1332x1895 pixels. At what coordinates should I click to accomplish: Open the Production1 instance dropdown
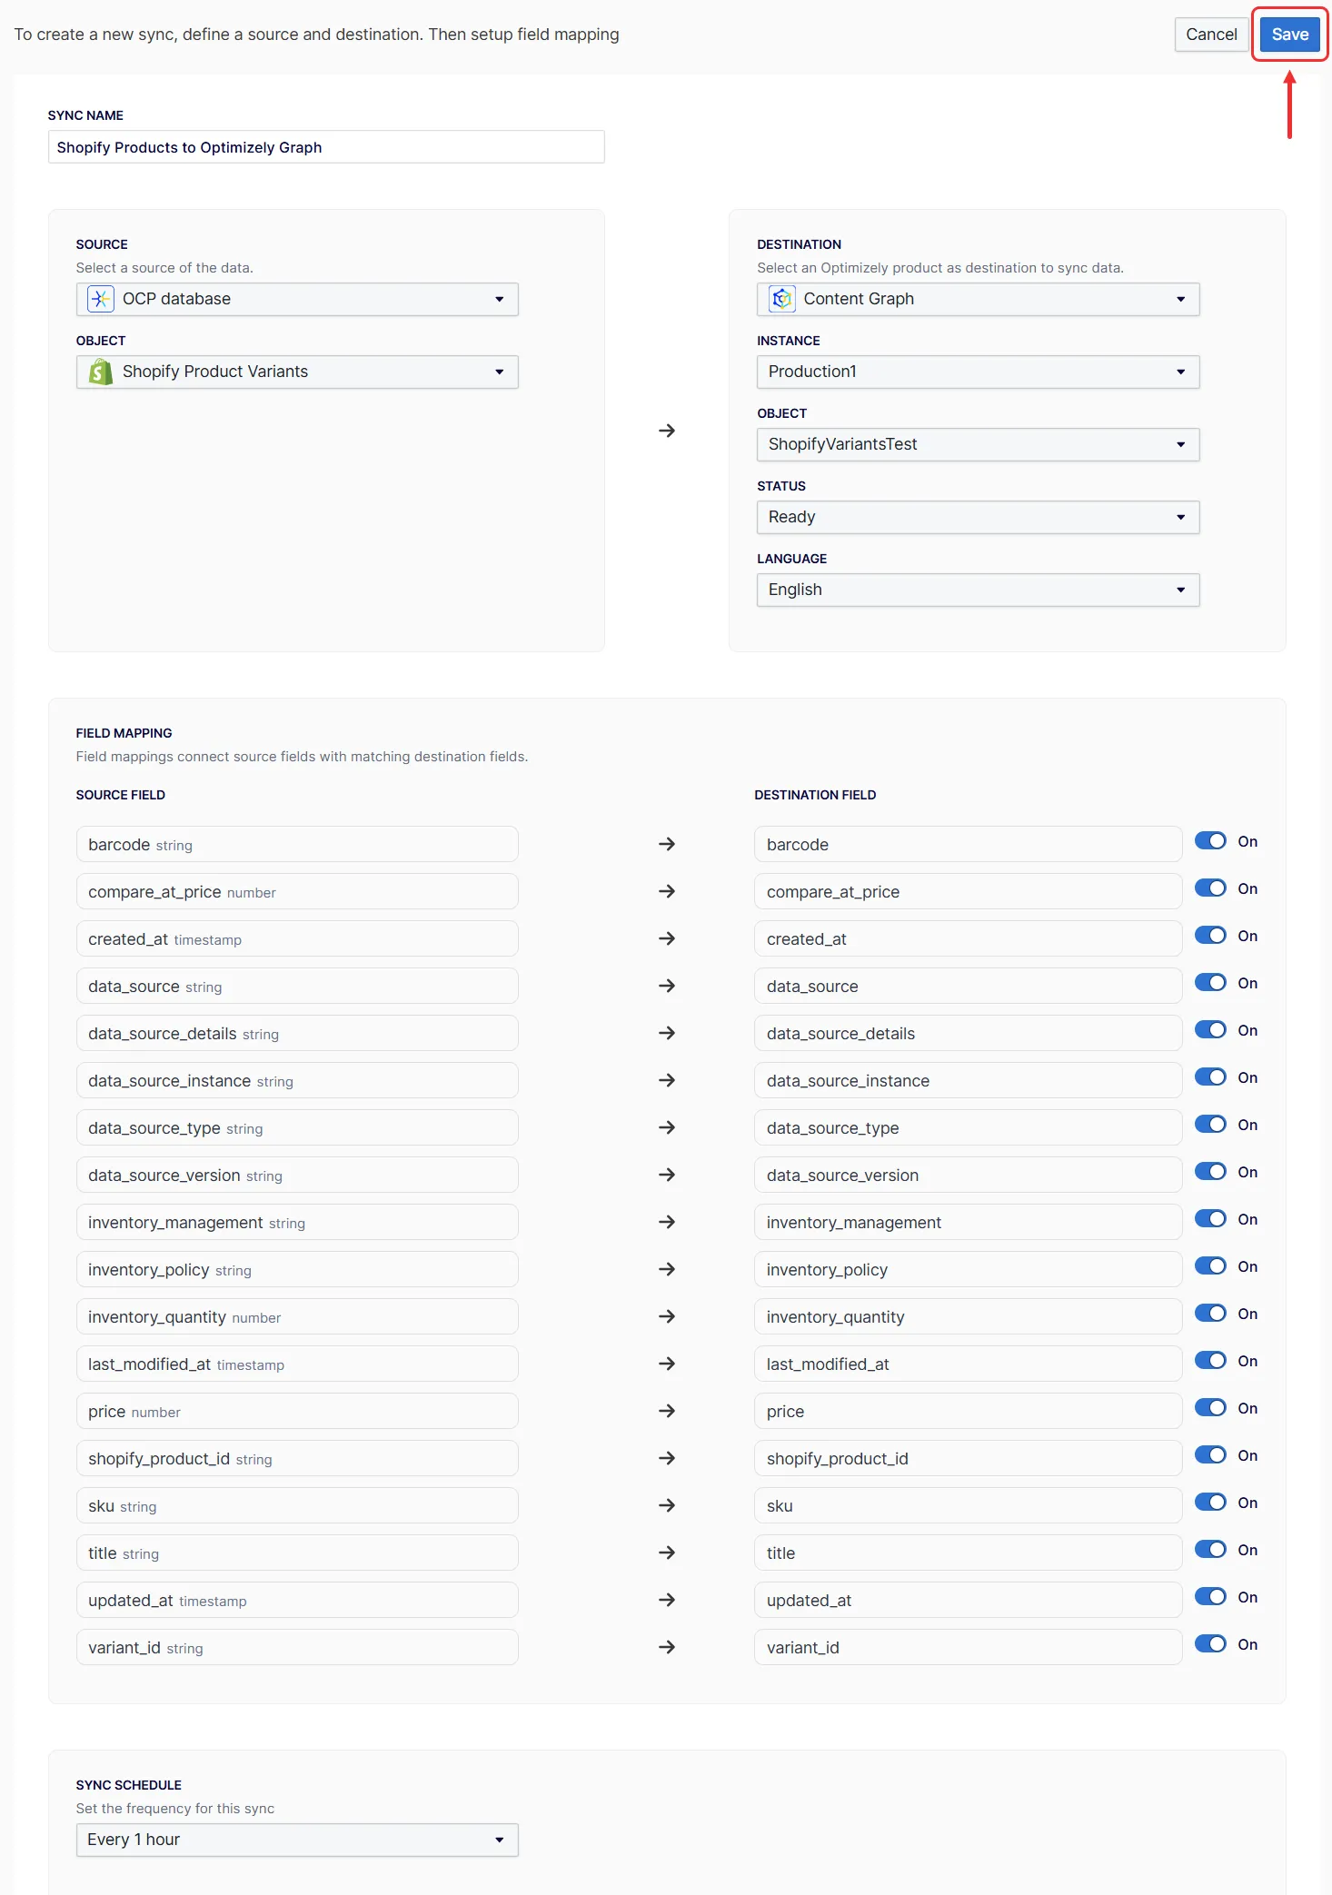coord(978,372)
